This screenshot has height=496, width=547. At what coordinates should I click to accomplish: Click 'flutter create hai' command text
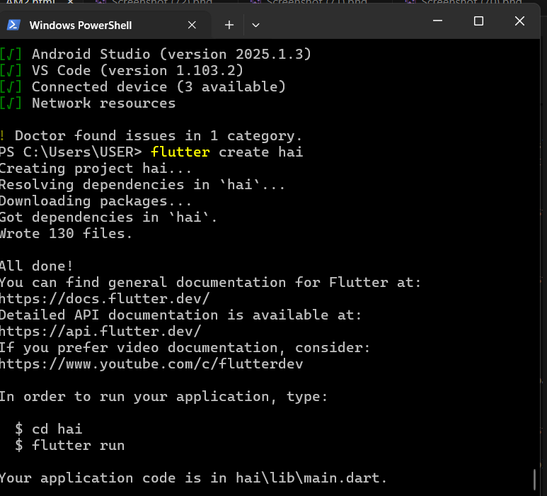coord(226,152)
